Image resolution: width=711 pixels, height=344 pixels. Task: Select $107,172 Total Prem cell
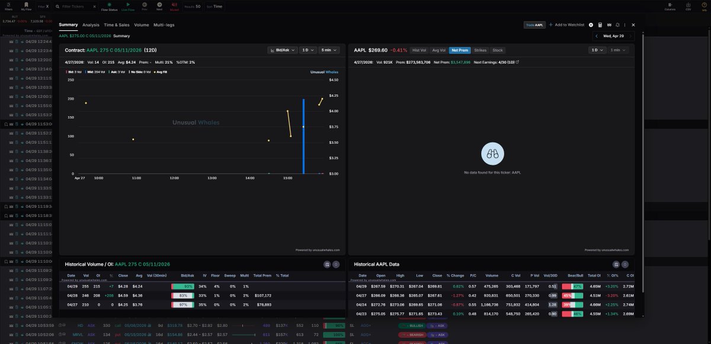[262, 295]
